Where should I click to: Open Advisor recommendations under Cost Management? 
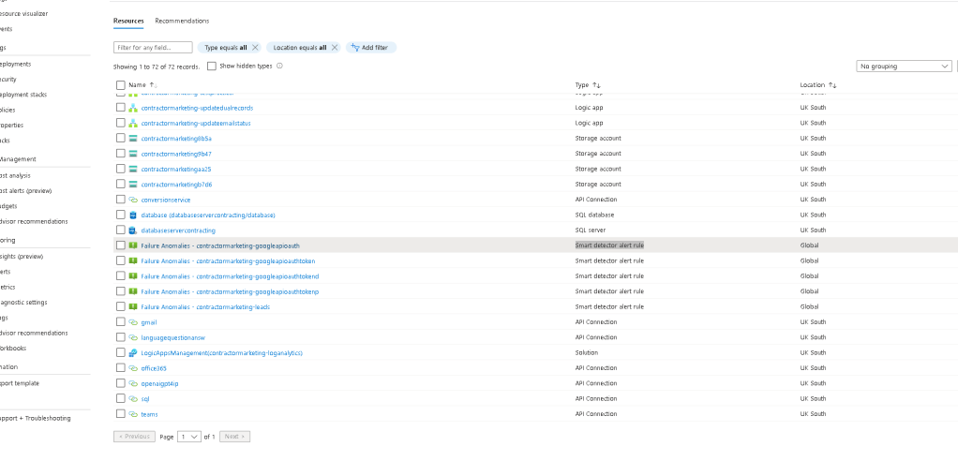click(34, 222)
